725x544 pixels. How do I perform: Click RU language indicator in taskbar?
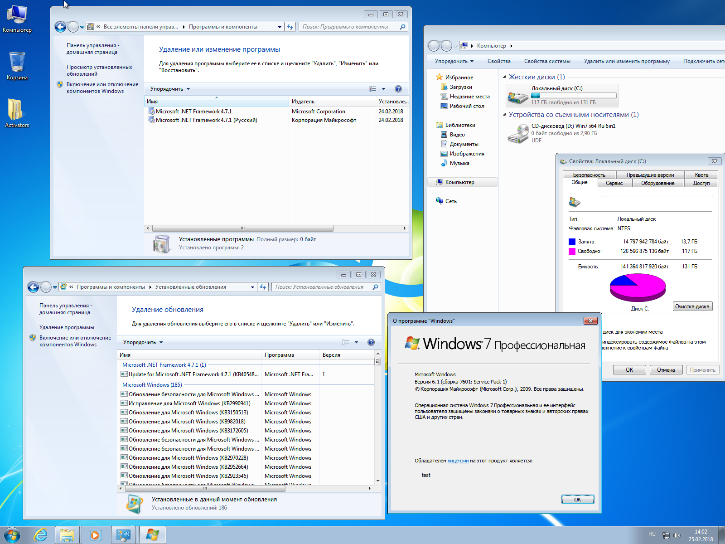(652, 534)
